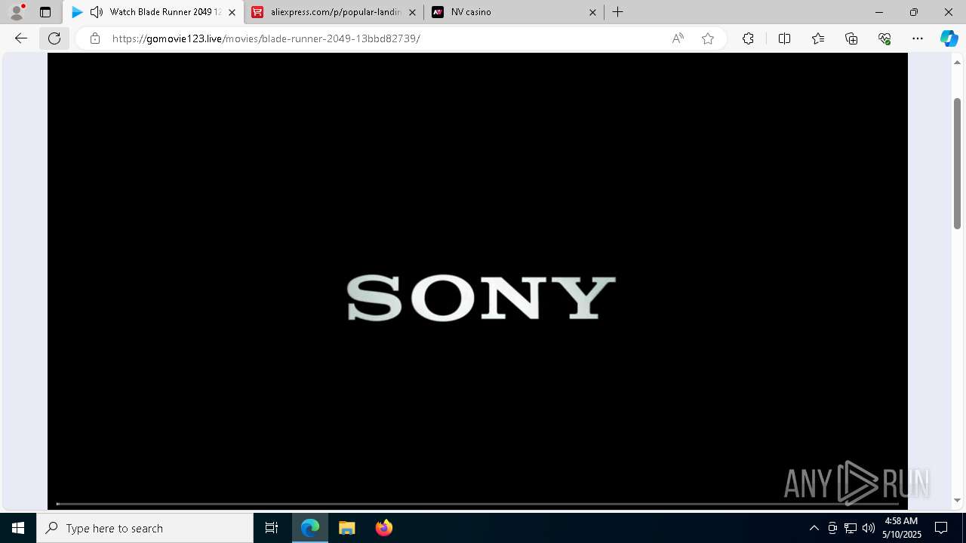Show hidden system tray icons
This screenshot has height=543, width=966.
[814, 528]
